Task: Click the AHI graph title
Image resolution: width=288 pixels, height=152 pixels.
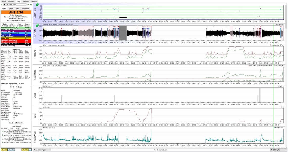Action: click(x=35, y=116)
